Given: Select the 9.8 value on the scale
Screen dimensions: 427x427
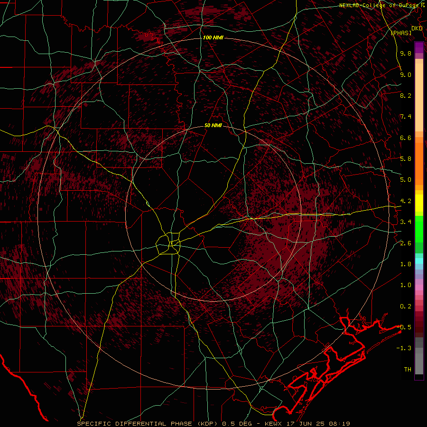Looking at the screenshot, I should point(406,53).
